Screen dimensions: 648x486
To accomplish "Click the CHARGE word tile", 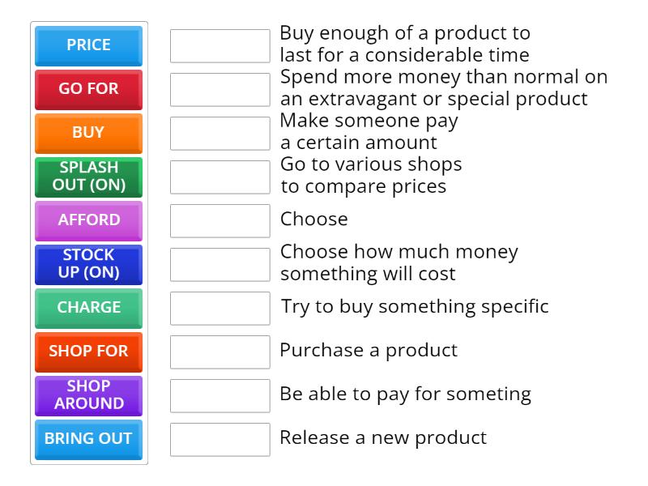I will 87,309.
